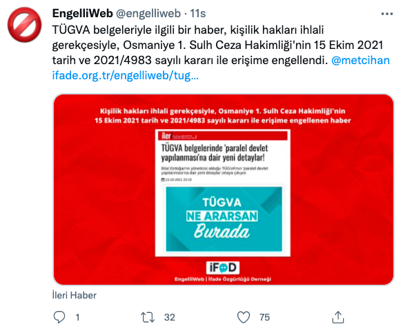Open the three-dot more options menu

coord(387,14)
